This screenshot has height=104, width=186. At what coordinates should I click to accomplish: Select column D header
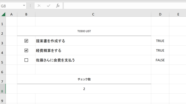pos(160,14)
